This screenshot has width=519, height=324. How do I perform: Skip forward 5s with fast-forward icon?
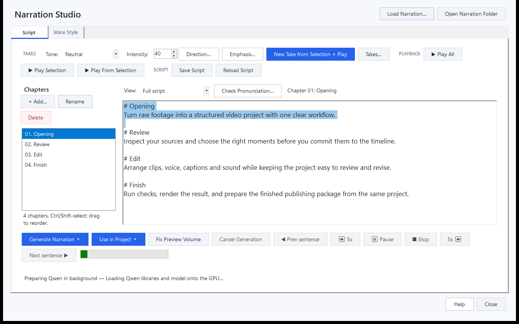455,239
